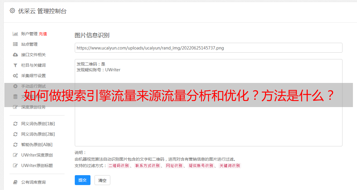Click the 发现二维码：是 result line

[91, 64]
